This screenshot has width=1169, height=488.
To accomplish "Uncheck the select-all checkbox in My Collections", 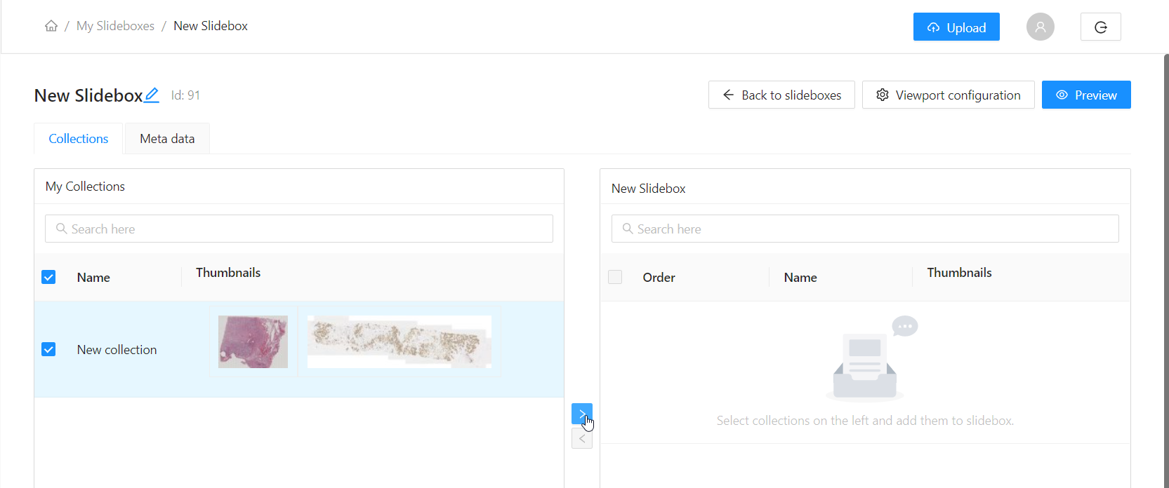I will [48, 277].
